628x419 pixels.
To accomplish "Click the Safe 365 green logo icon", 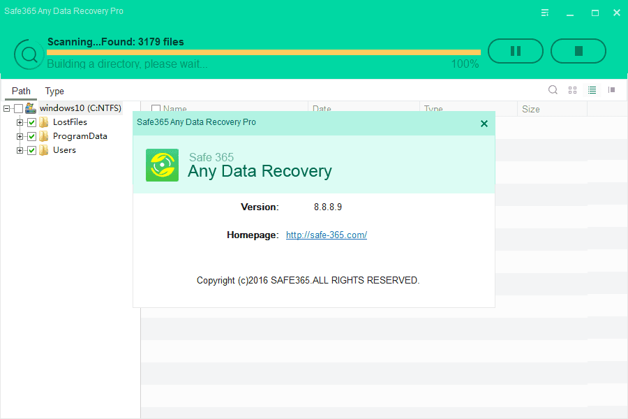I will click(x=162, y=165).
